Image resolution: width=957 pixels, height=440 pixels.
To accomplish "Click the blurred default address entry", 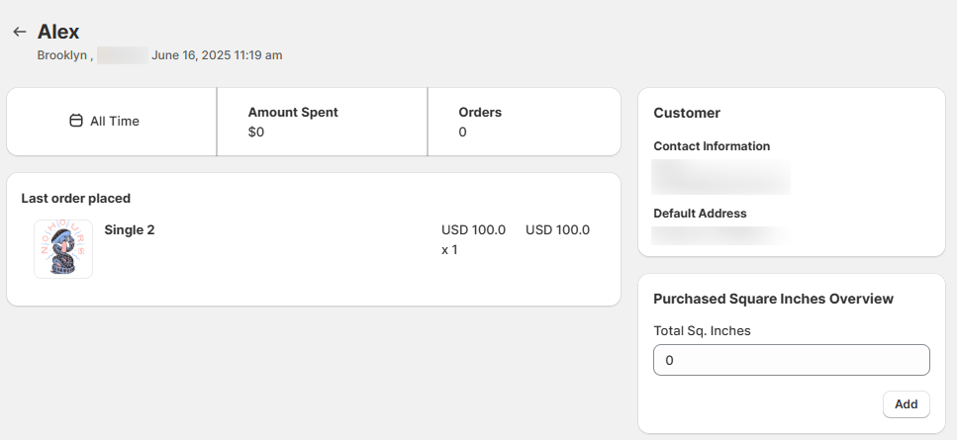I will point(719,235).
